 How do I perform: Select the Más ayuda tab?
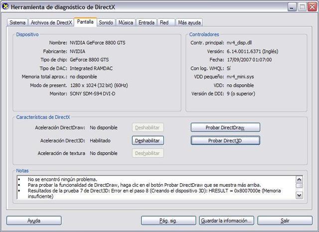click(189, 22)
